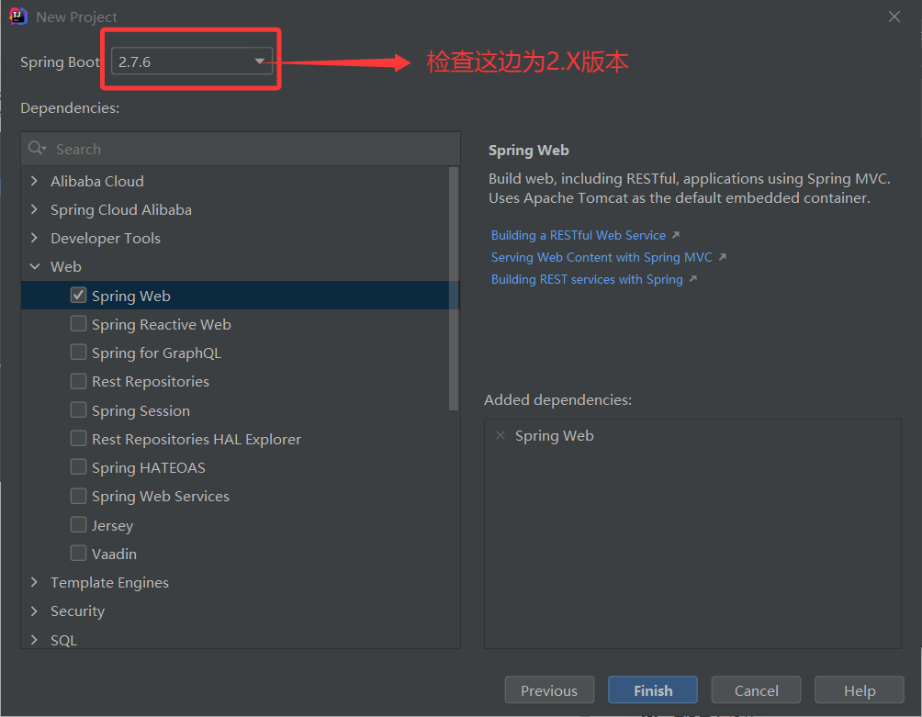The height and width of the screenshot is (717, 922).
Task: Click the Spring Web description heading
Action: [x=529, y=151]
